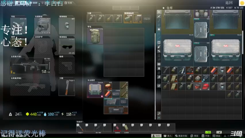This screenshot has width=245, height=138.
Task: Click the empty body armor slot
Action: coord(42,46)
